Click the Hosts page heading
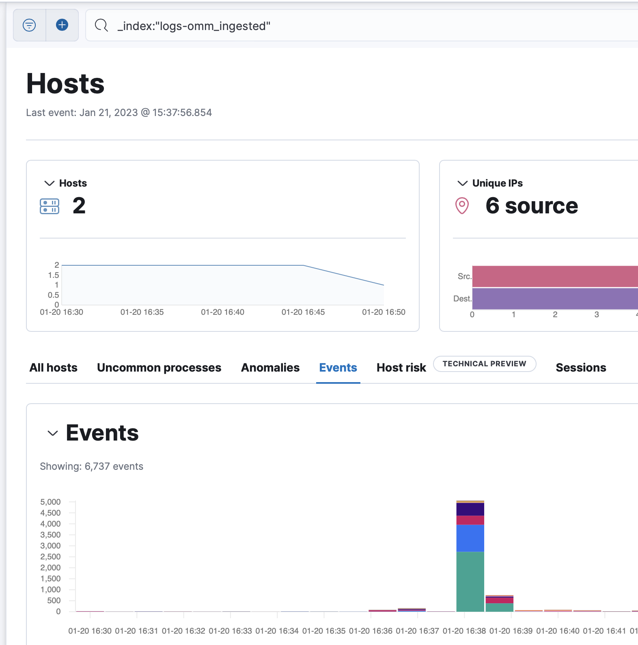The width and height of the screenshot is (638, 645). (x=65, y=84)
